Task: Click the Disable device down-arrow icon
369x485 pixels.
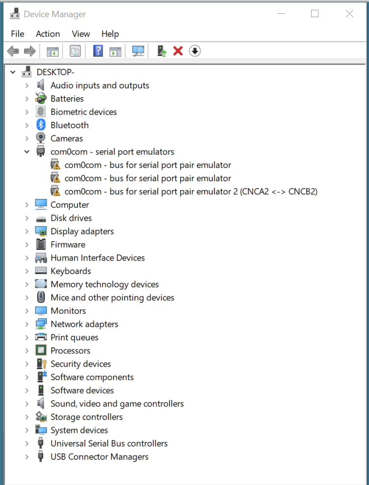Action: coord(195,51)
